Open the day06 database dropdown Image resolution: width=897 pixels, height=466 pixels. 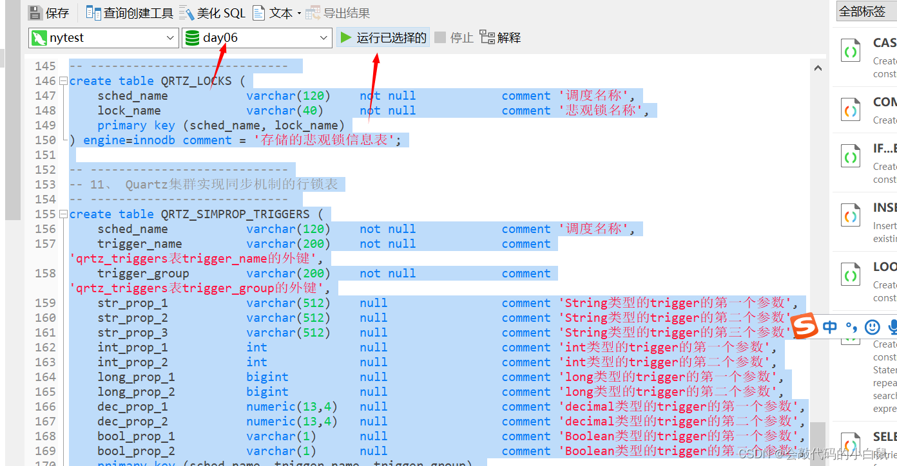[257, 38]
